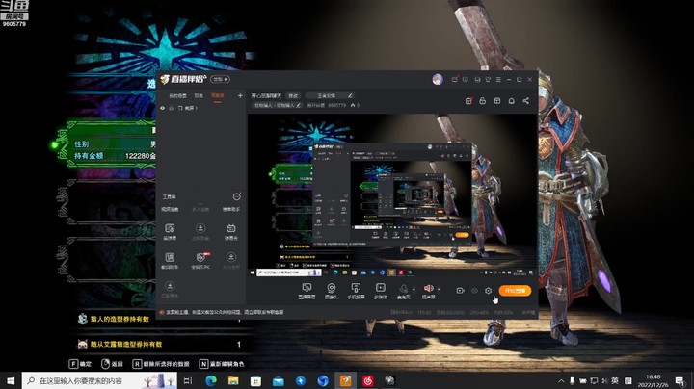The image size is (694, 389).
Task: Open the notification bell in streaming app
Action: (511, 101)
